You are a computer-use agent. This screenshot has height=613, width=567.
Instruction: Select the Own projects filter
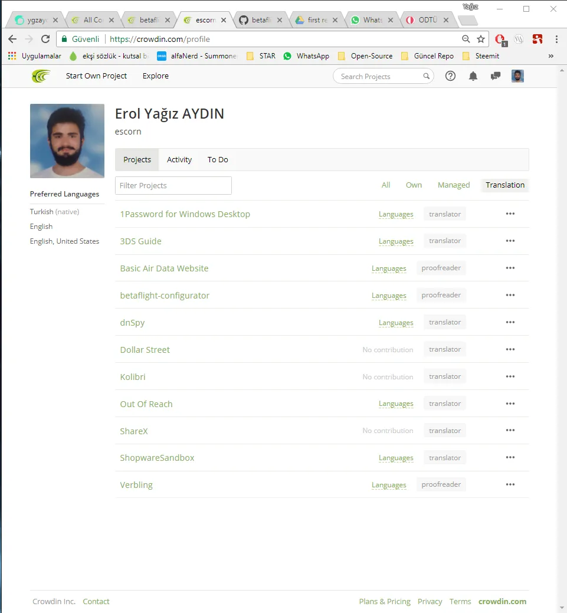pos(414,185)
